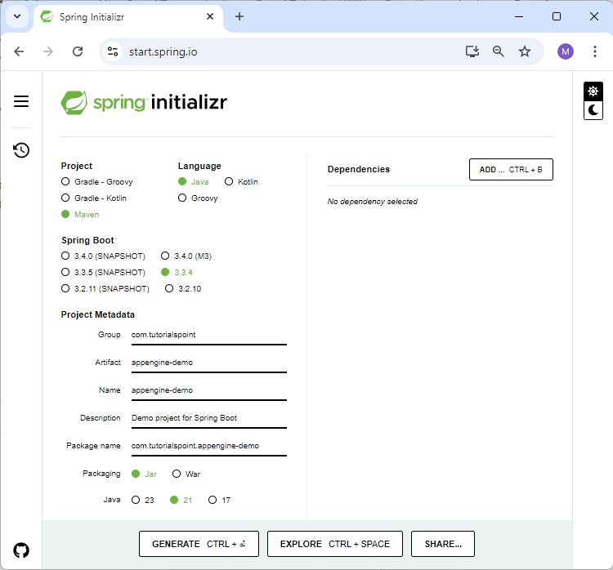Screen dimensions: 613x570
Task: Select Java version 17
Action: click(219, 500)
